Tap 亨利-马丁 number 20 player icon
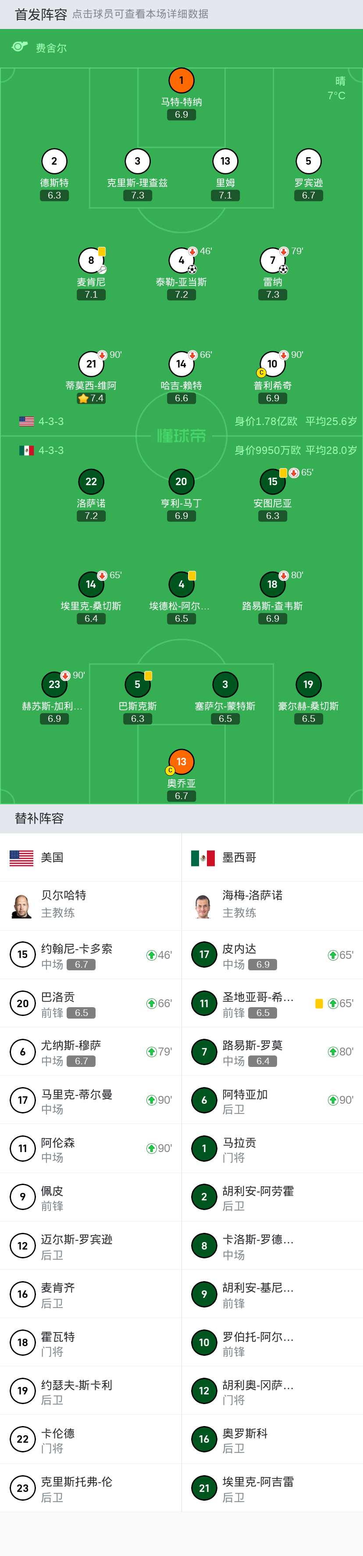 (181, 481)
